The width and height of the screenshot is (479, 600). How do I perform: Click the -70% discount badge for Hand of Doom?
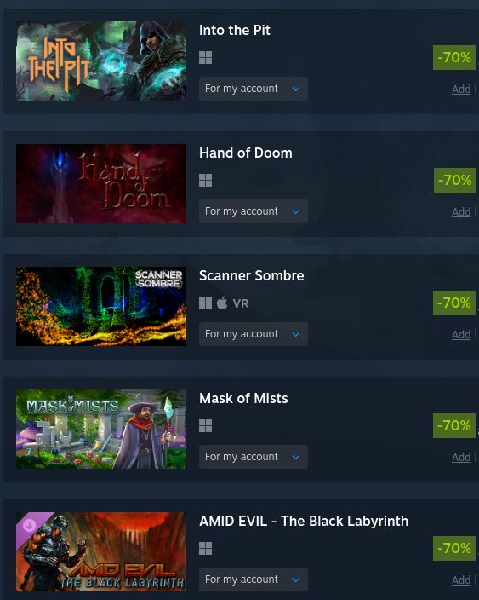tap(454, 180)
